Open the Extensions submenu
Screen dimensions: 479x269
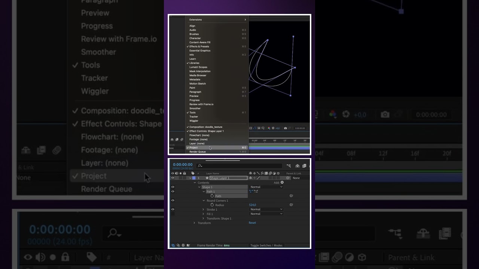pyautogui.click(x=217, y=19)
